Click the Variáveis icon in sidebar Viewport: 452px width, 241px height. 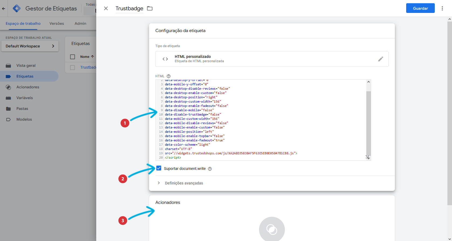point(8,98)
